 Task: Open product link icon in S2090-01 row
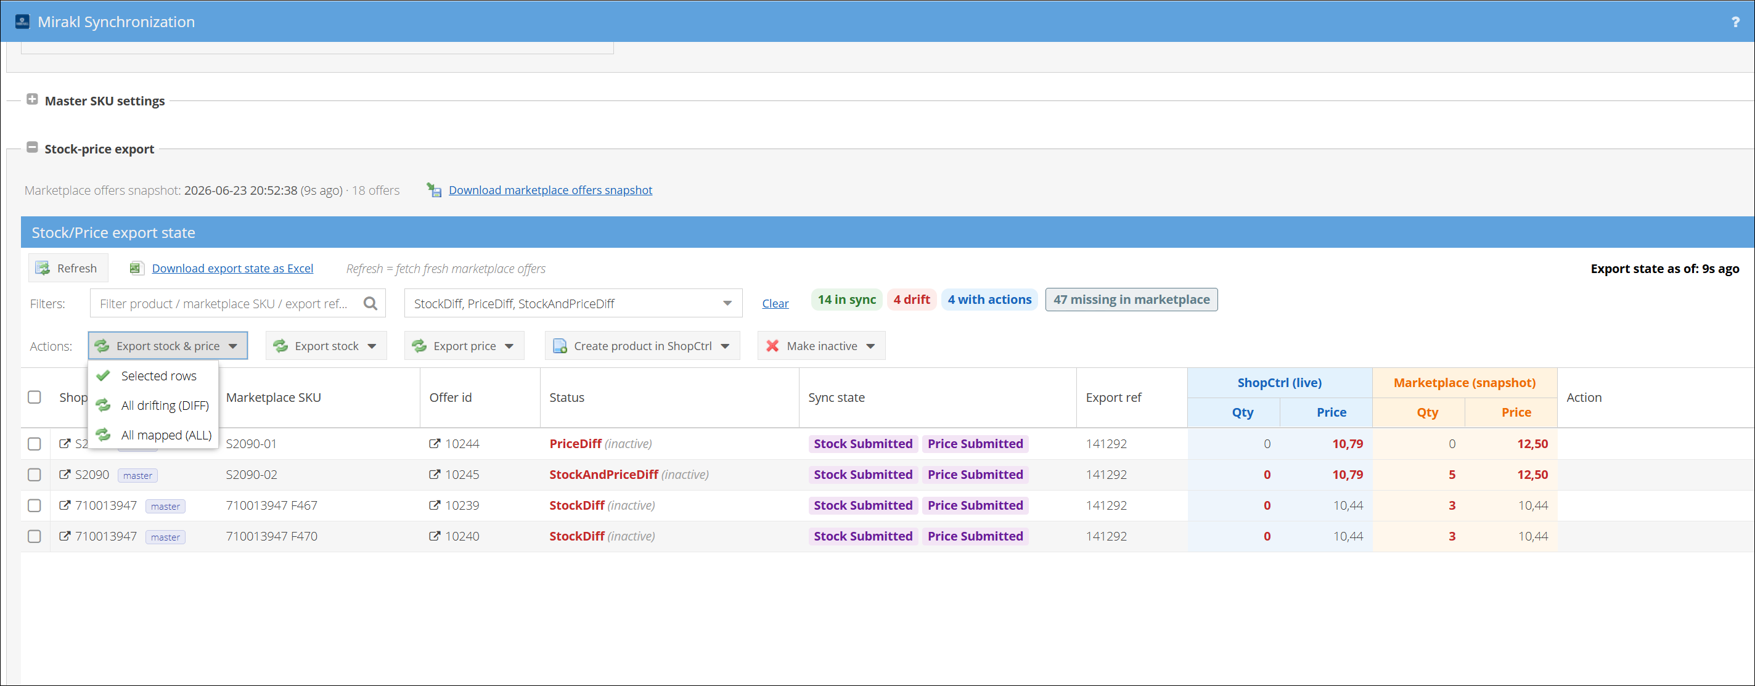(65, 444)
